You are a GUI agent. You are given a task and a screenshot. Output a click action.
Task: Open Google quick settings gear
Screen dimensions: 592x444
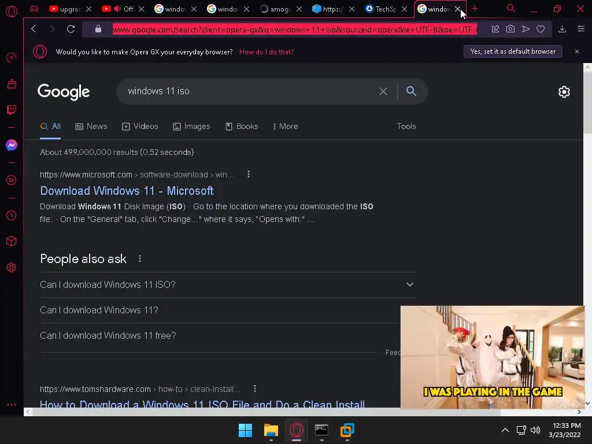(x=564, y=92)
